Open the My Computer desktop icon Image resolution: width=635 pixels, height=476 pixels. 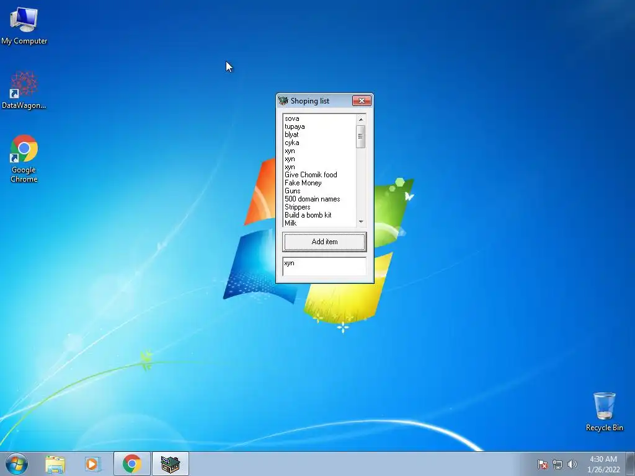[24, 25]
